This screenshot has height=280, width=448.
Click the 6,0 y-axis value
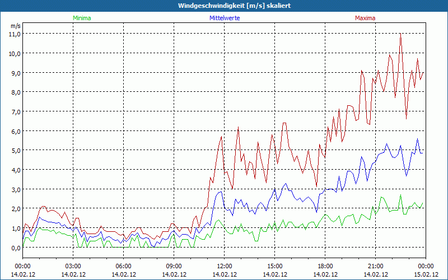(16, 131)
